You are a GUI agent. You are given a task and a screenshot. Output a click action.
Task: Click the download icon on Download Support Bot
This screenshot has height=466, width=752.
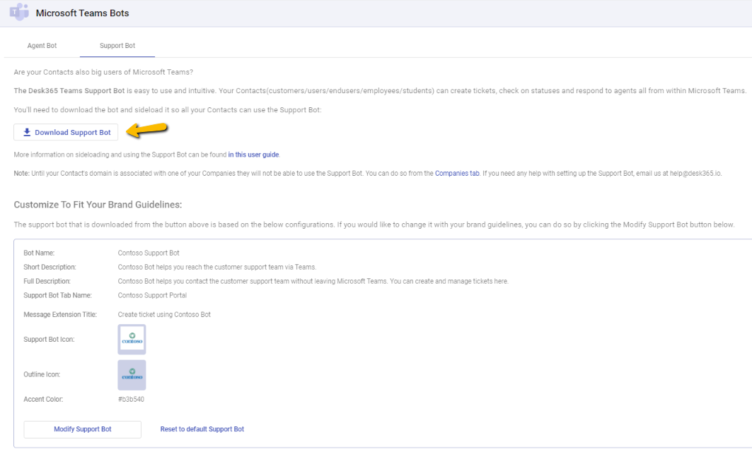[x=27, y=132]
